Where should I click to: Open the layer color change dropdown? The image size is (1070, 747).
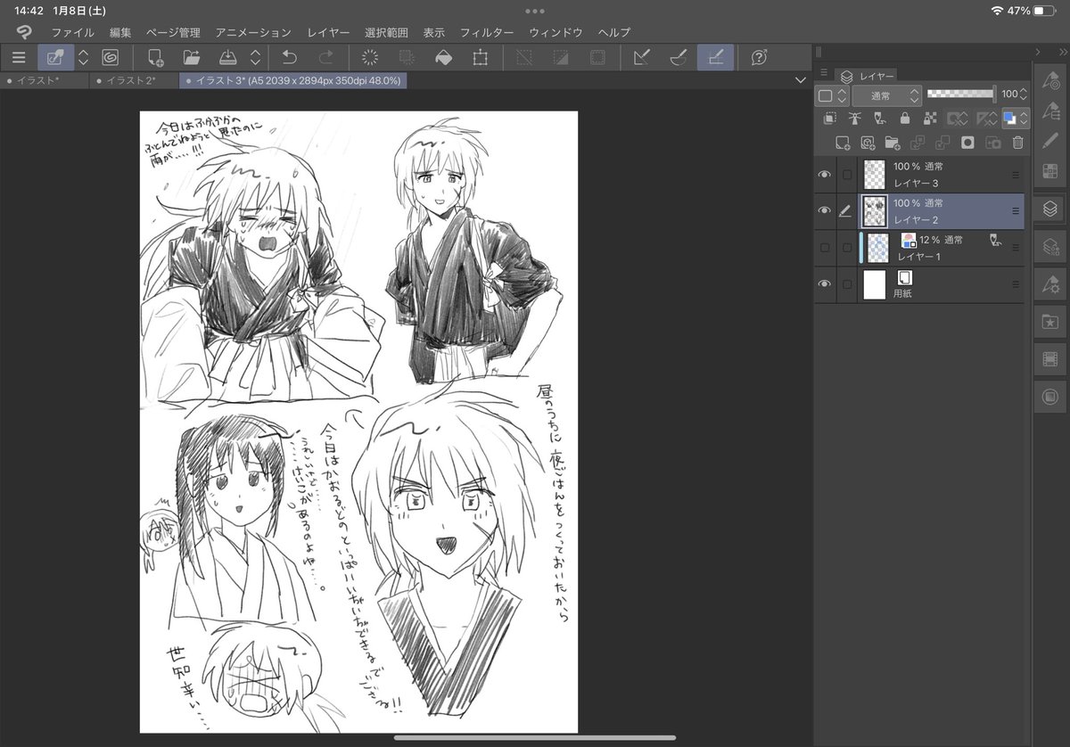pyautogui.click(x=1016, y=118)
